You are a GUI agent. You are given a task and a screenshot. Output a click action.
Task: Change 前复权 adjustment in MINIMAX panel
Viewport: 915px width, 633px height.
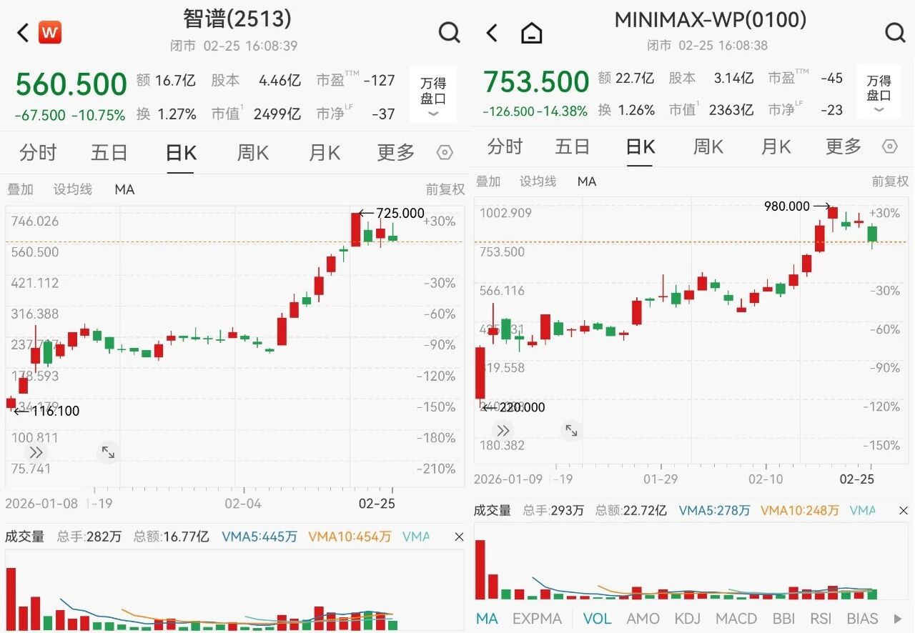pyautogui.click(x=890, y=181)
